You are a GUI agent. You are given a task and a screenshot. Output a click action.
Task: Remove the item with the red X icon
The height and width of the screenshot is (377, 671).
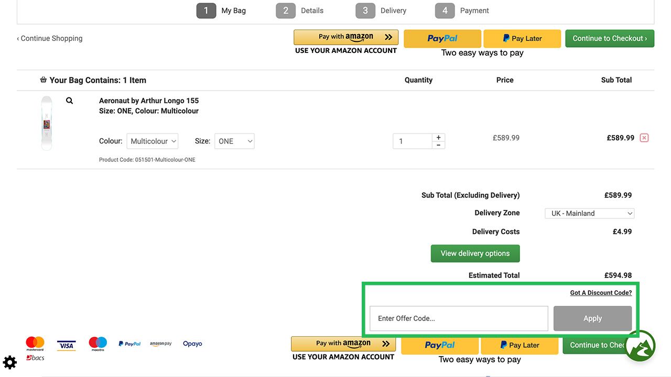[x=644, y=138]
